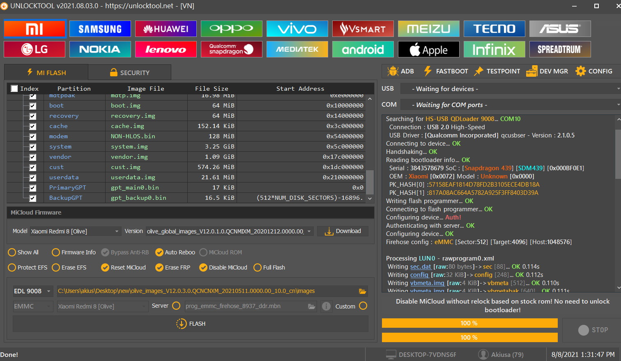This screenshot has width=621, height=361.
Task: Download the selected MiCloud firmware
Action: click(x=343, y=231)
